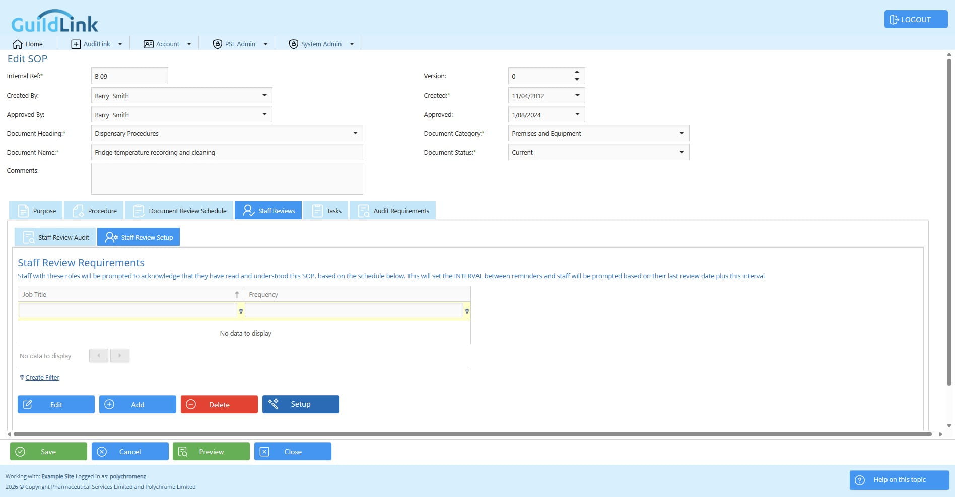Click the Home house icon
955x497 pixels.
click(18, 44)
